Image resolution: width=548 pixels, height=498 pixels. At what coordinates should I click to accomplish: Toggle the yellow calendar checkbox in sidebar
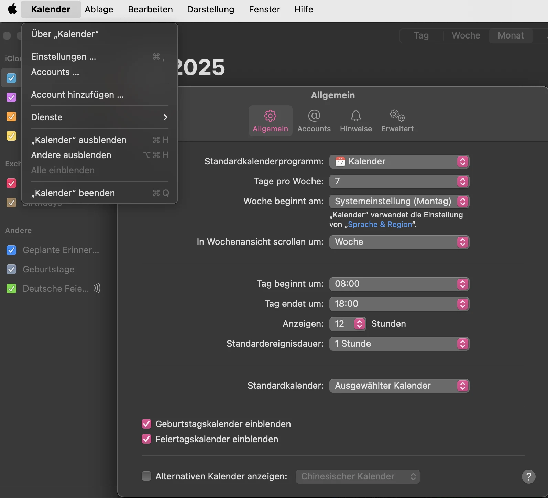(x=11, y=136)
